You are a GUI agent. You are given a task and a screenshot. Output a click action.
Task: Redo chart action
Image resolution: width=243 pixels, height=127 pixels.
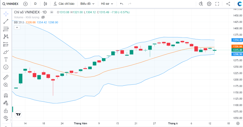[130, 4]
